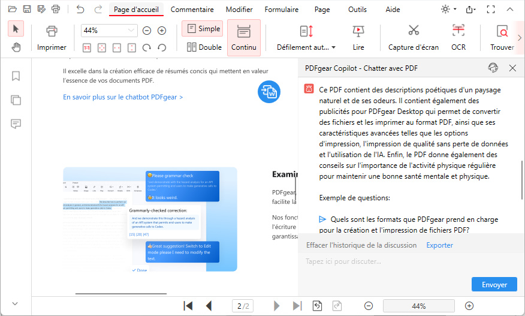Click the blue convert to Word floating button
This screenshot has width=525, height=316.
(x=269, y=92)
